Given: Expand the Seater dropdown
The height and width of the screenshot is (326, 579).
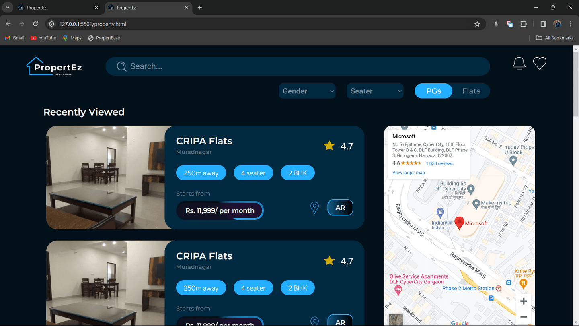Looking at the screenshot, I should point(375,91).
